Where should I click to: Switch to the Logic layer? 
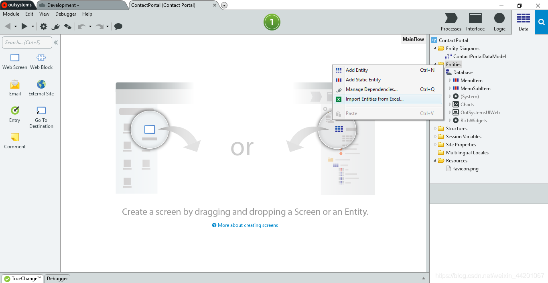[499, 22]
